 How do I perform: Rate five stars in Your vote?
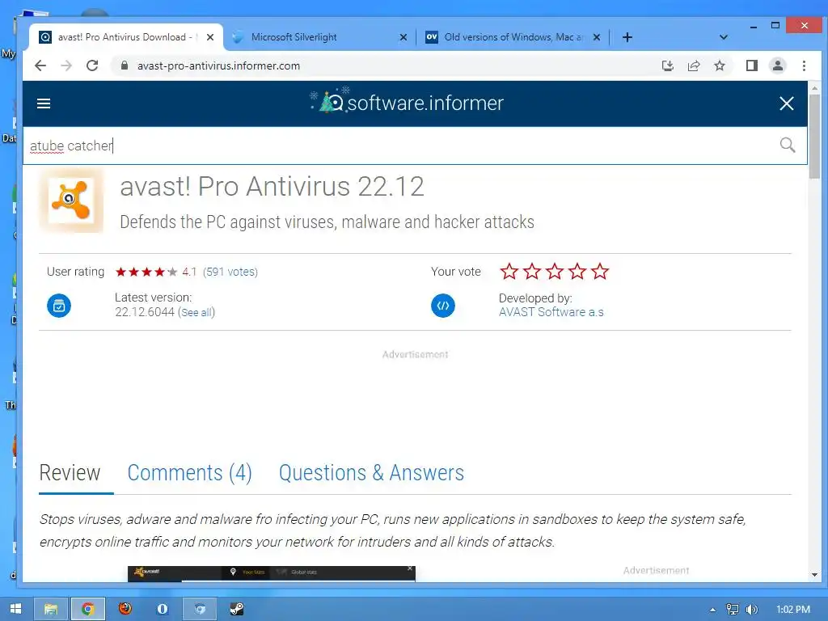[x=600, y=272]
